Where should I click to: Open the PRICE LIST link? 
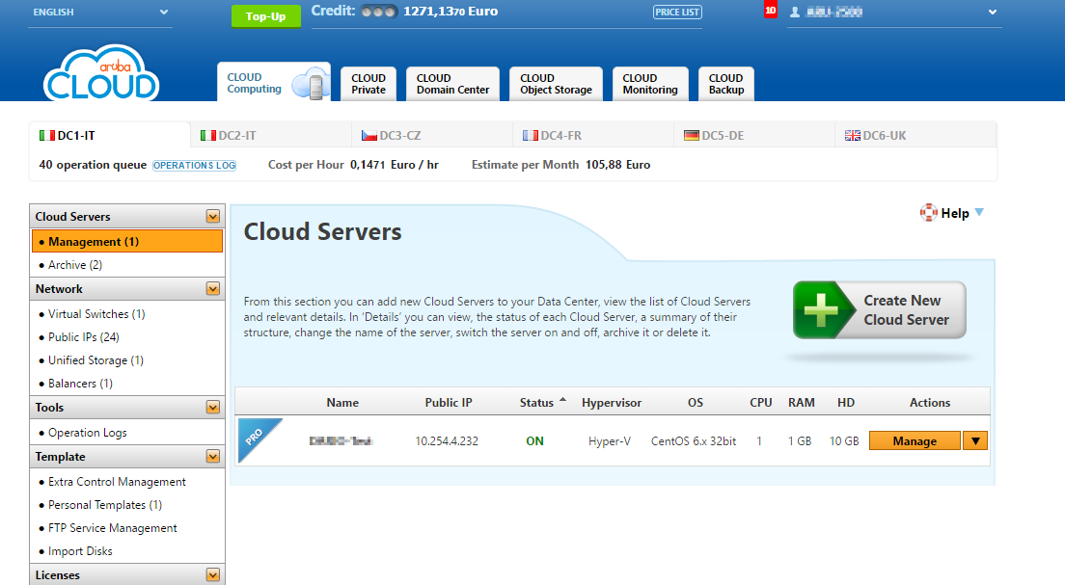[677, 13]
